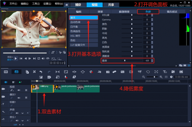Expand the 音乐1 track chevron

click(22, 120)
